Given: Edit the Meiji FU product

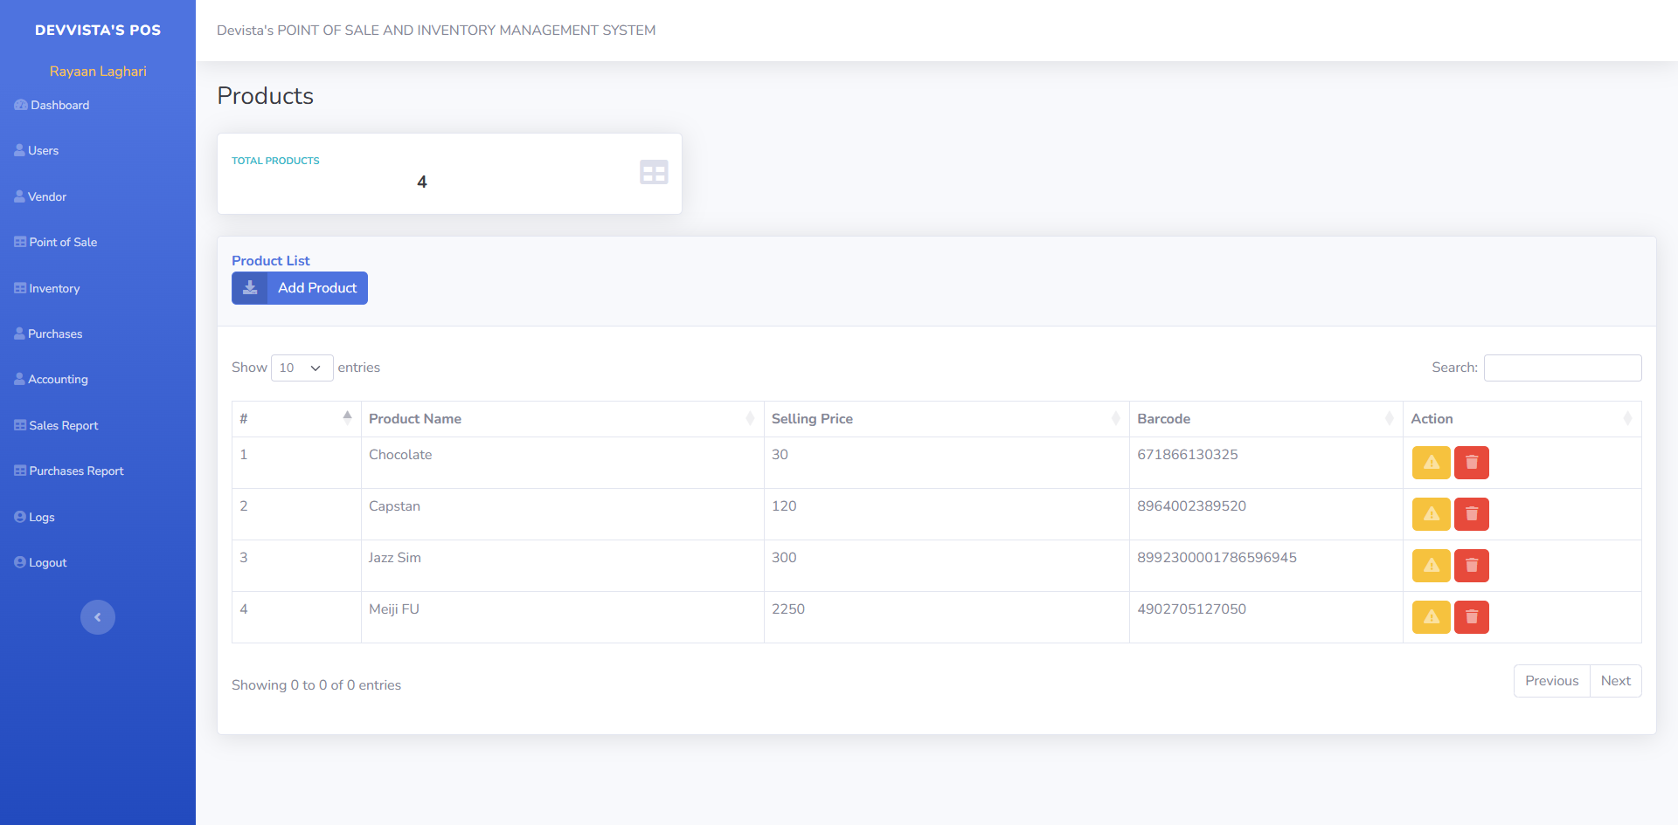Looking at the screenshot, I should click(x=1431, y=617).
